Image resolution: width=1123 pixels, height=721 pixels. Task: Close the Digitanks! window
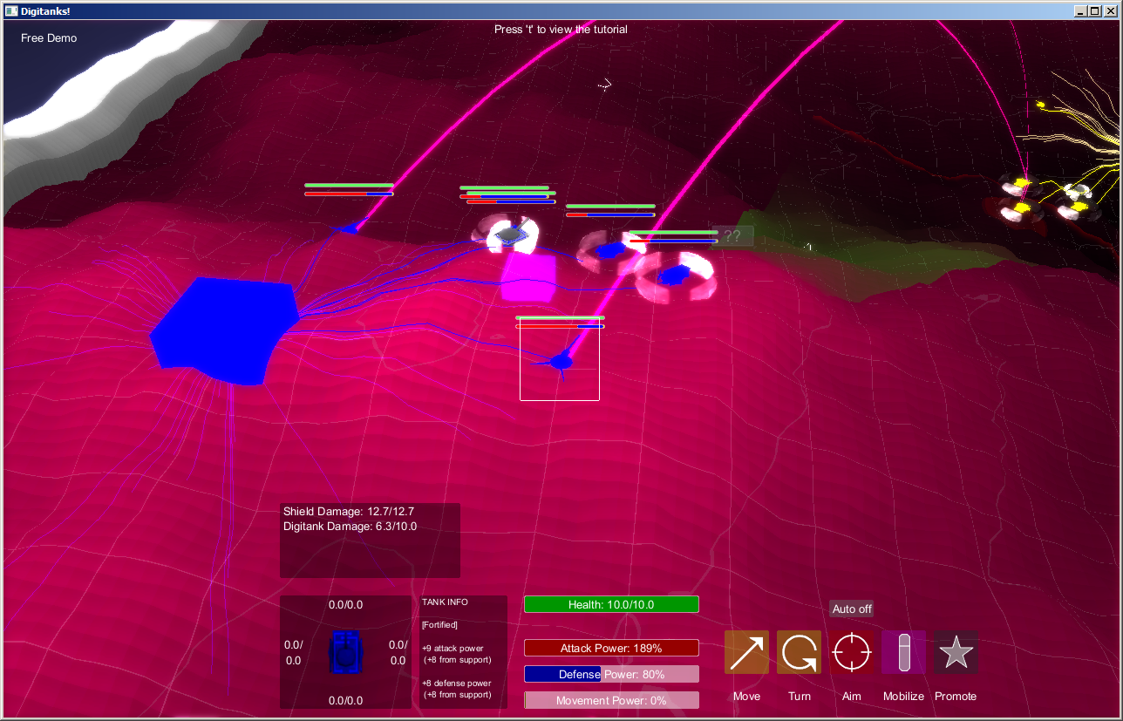coord(1111,10)
